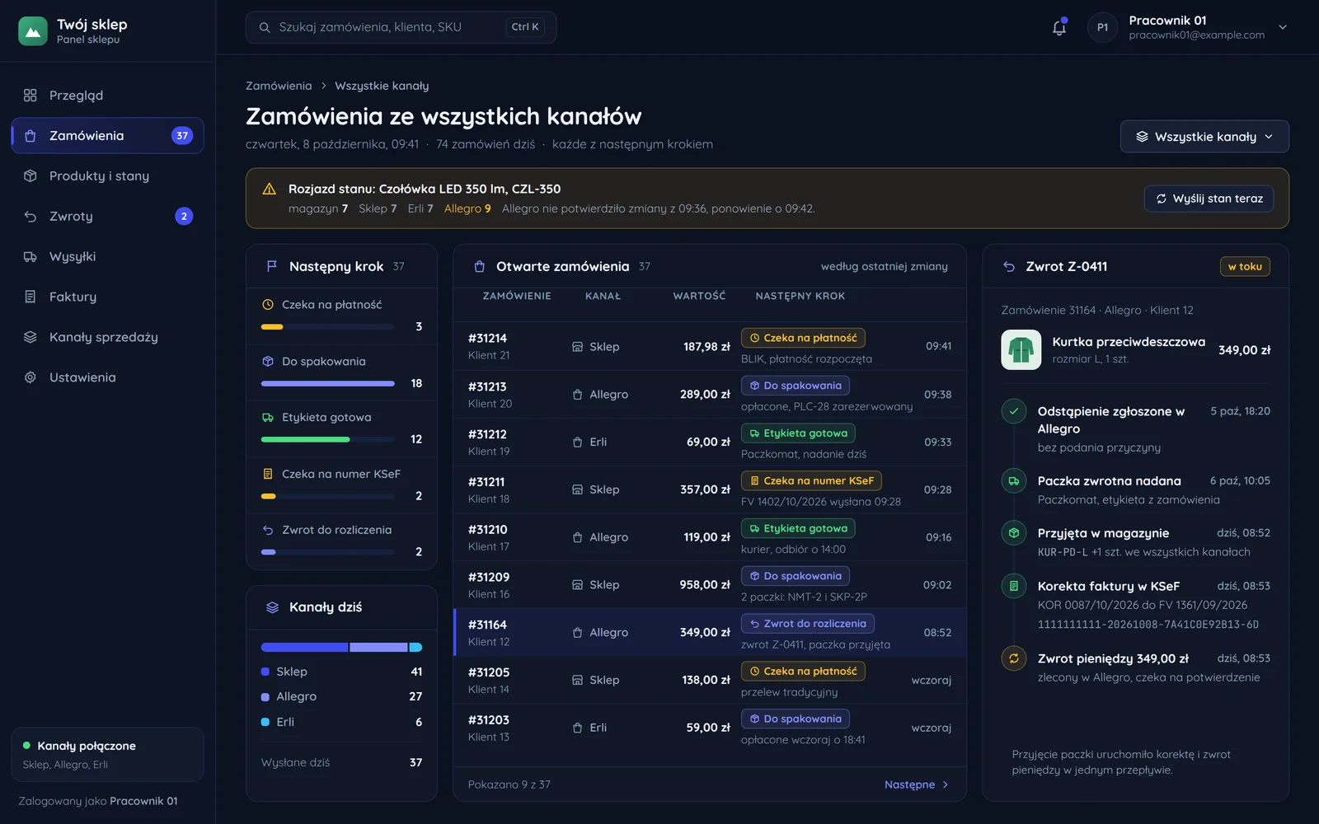Open the Wszystkie kanały dropdown

pyautogui.click(x=1204, y=137)
